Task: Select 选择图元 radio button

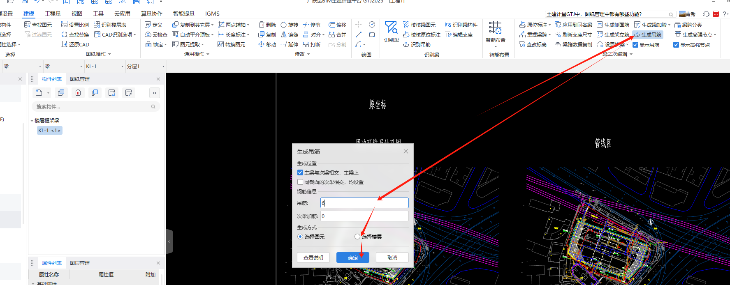Action: click(x=300, y=237)
